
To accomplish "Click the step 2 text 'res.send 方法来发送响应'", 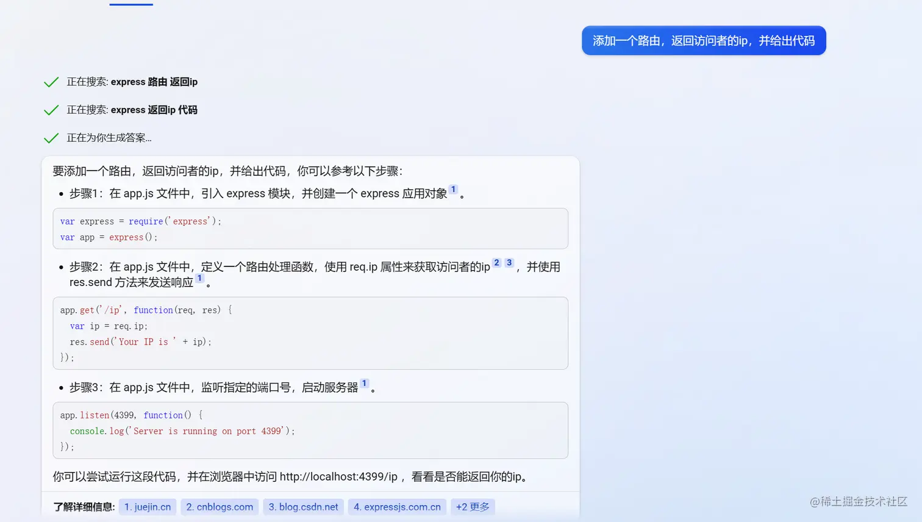I will 131,282.
